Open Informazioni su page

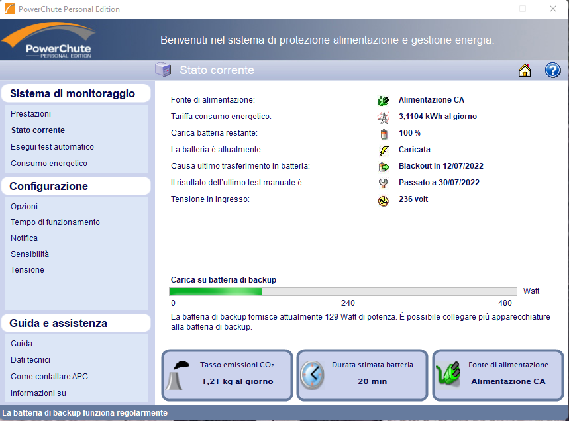(x=38, y=393)
